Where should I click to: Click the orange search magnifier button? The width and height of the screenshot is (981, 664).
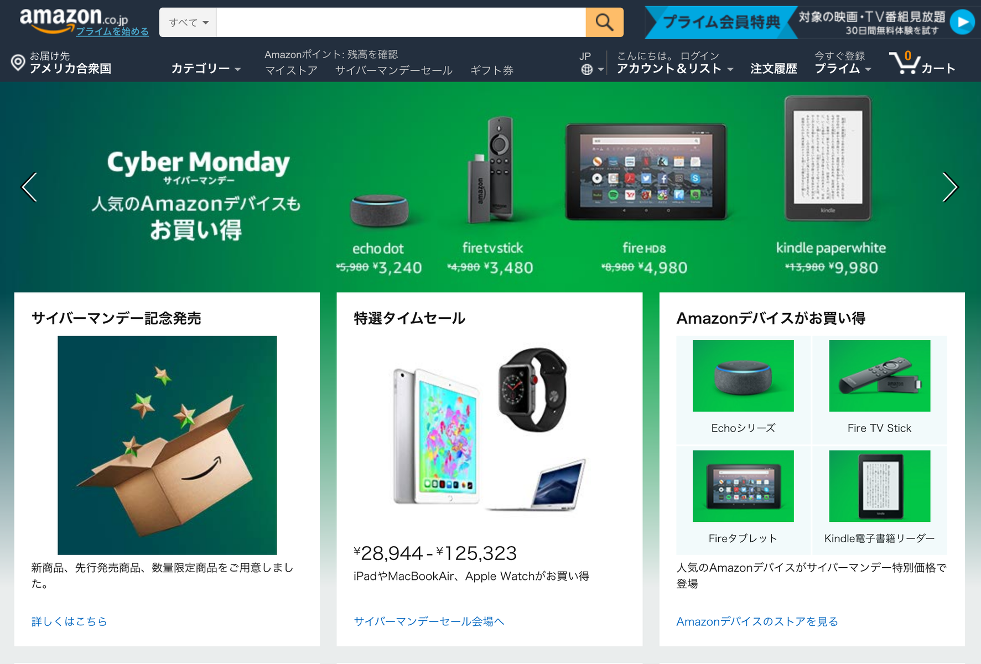click(x=604, y=22)
